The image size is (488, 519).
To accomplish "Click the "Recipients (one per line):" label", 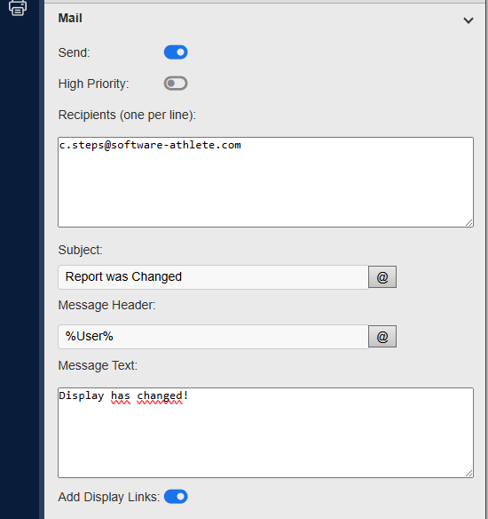I will tap(127, 115).
